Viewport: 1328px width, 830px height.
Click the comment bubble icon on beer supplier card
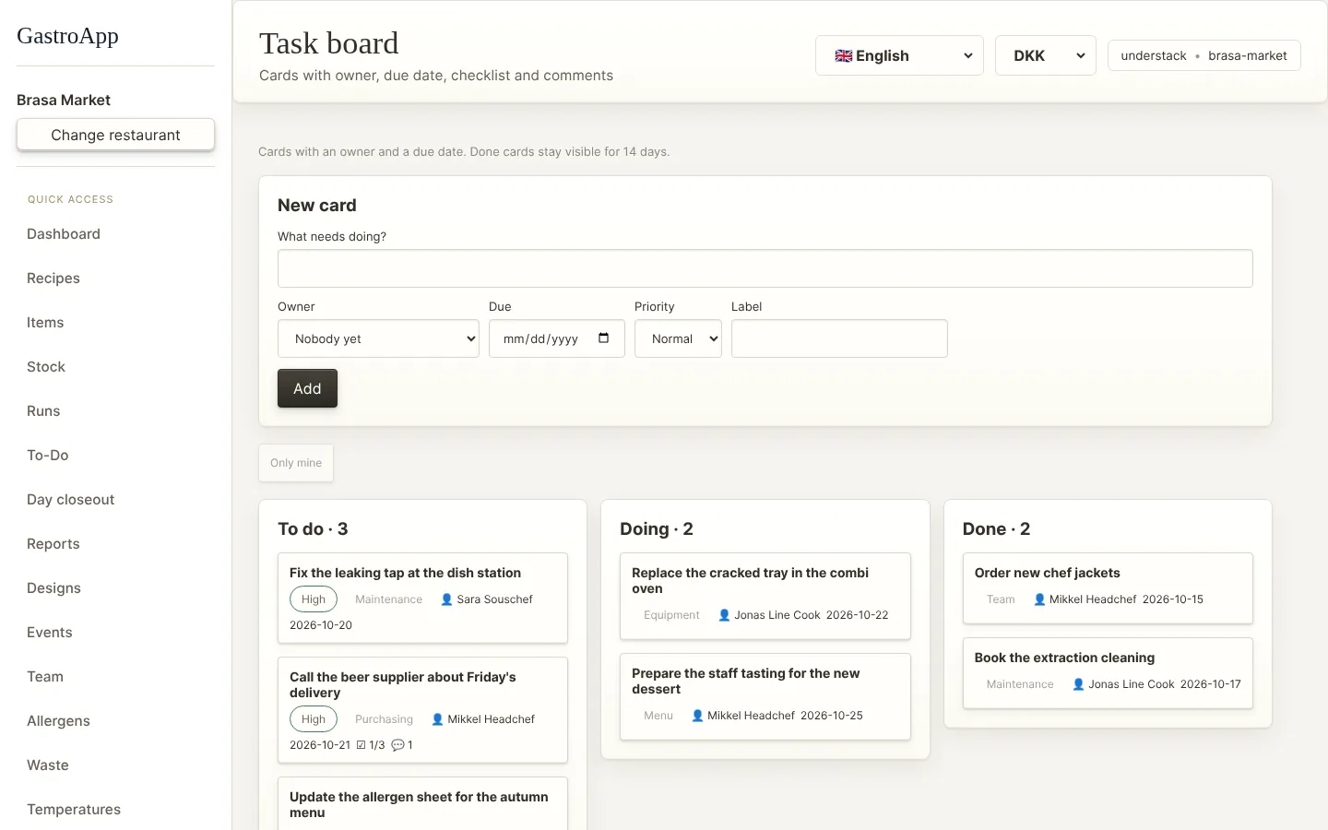[x=397, y=745]
